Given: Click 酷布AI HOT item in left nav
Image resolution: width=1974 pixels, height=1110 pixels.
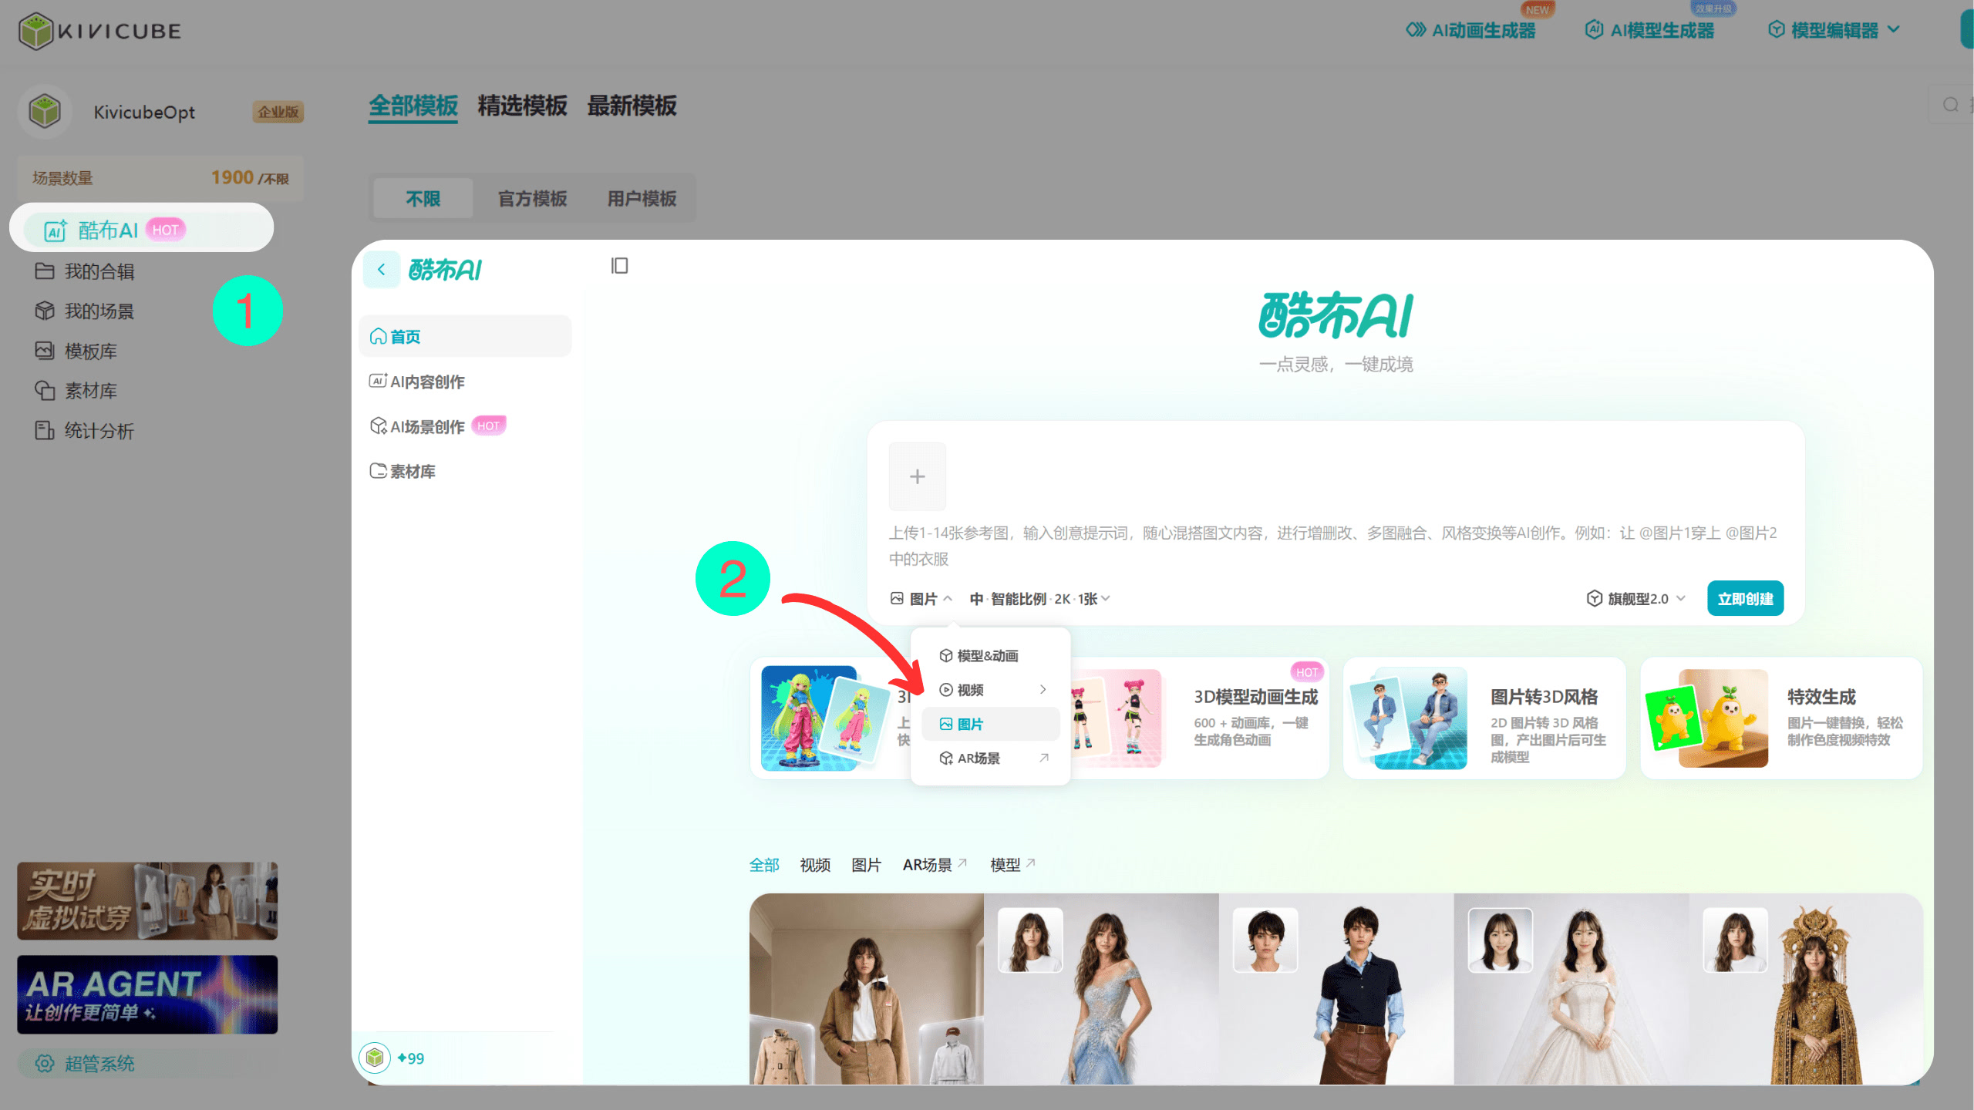Looking at the screenshot, I should point(142,229).
